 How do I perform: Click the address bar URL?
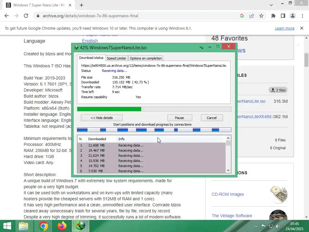(91, 16)
